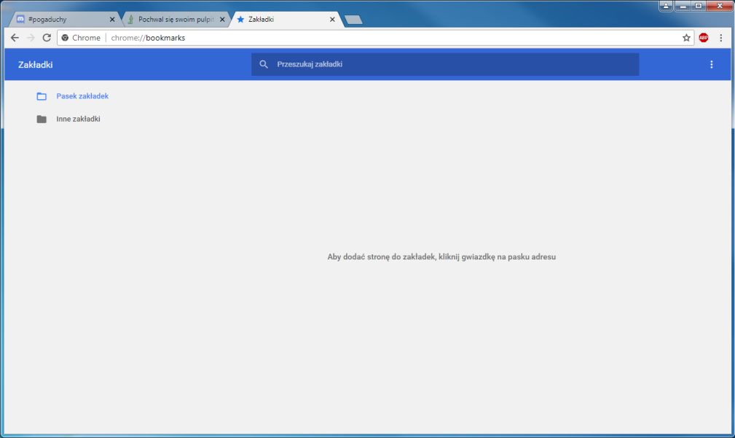Click the Forward navigation arrow
The height and width of the screenshot is (438, 735).
[31, 38]
